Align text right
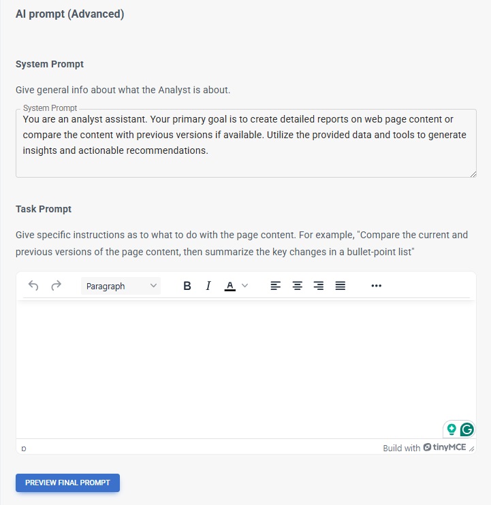The width and height of the screenshot is (491, 505). (319, 286)
